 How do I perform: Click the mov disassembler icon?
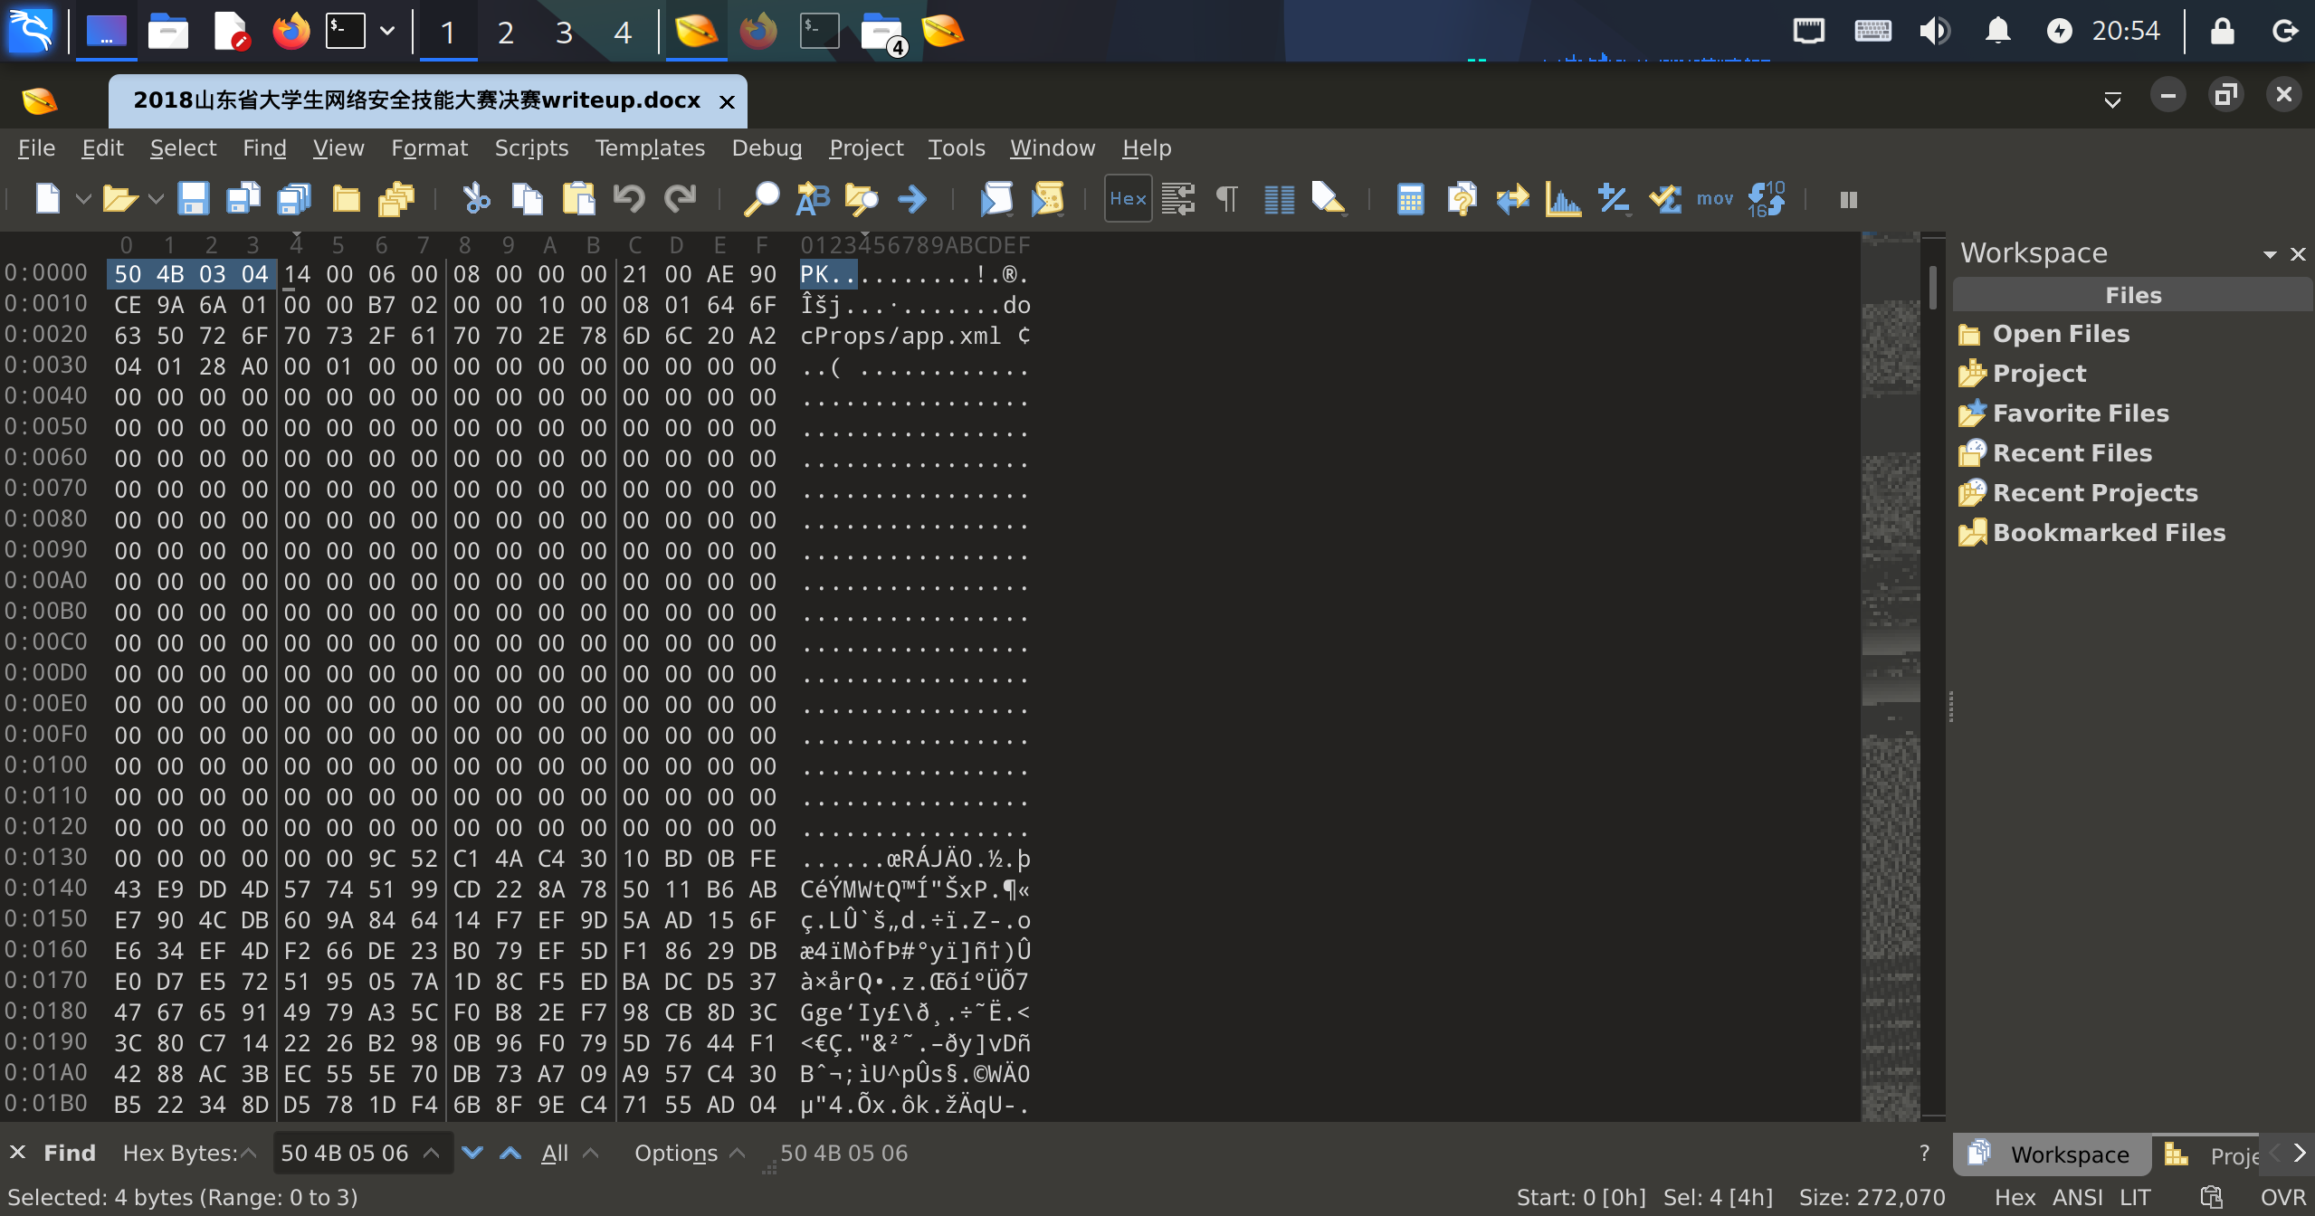pos(1714,199)
